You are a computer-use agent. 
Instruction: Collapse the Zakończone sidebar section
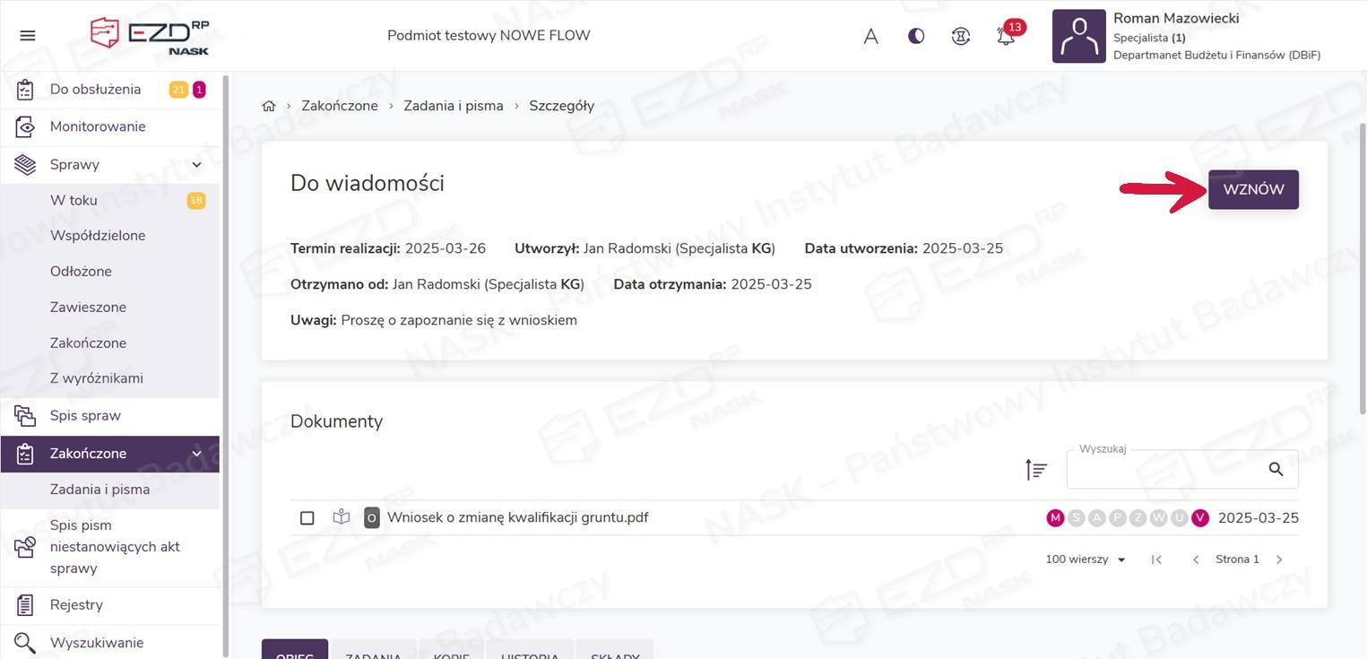(x=196, y=454)
